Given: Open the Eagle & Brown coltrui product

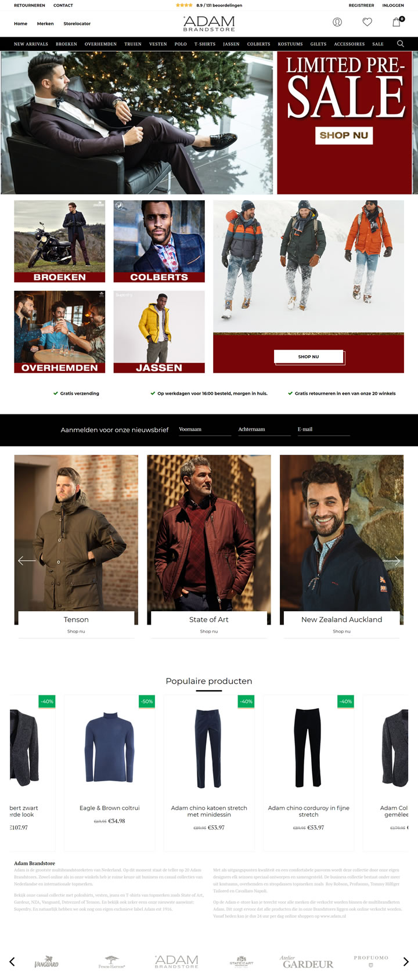Looking at the screenshot, I should click(x=110, y=772).
